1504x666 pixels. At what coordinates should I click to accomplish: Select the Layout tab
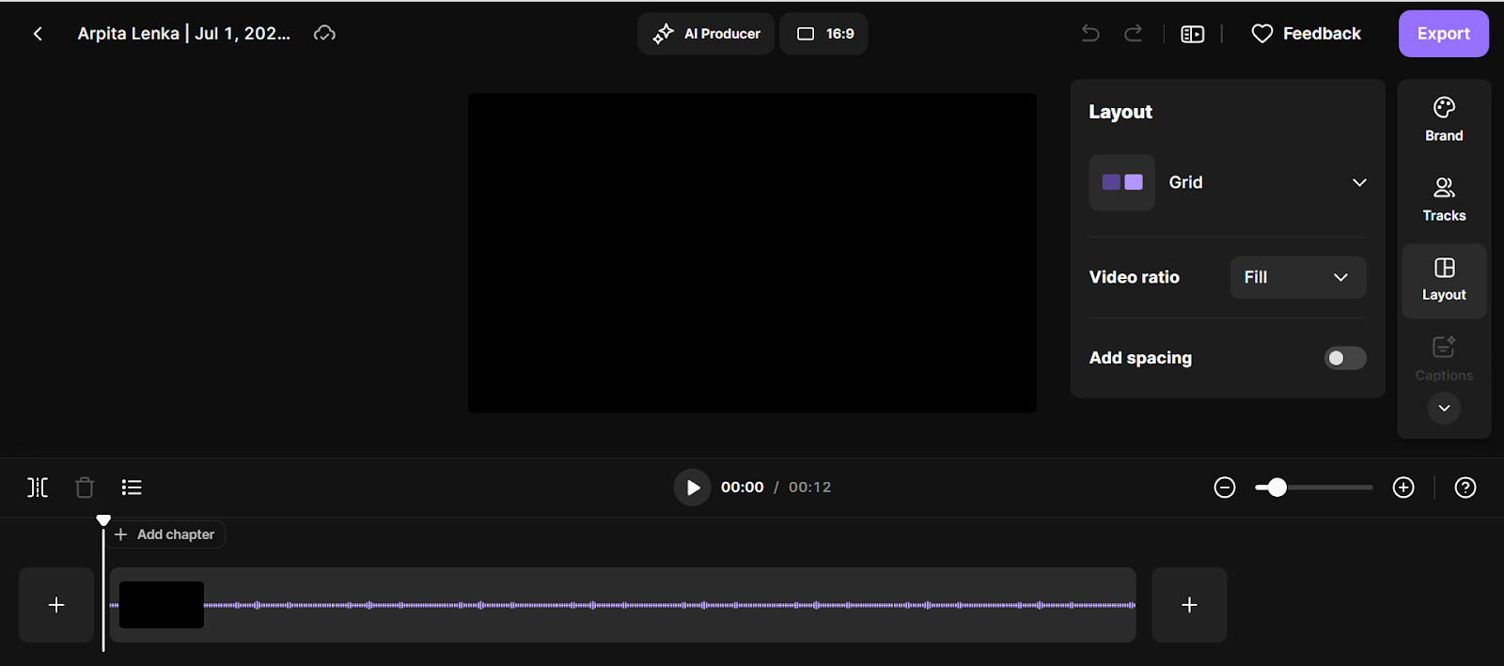(1444, 280)
